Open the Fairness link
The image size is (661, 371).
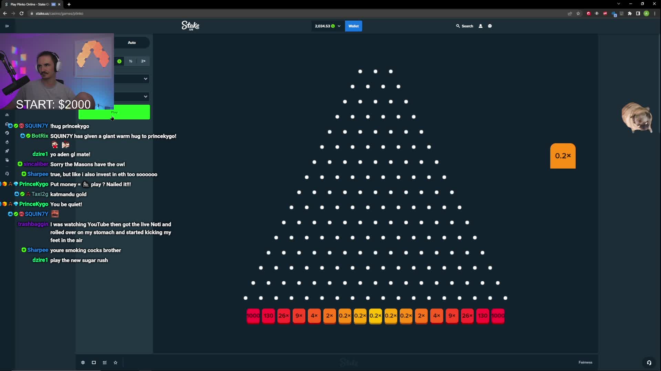point(585,362)
